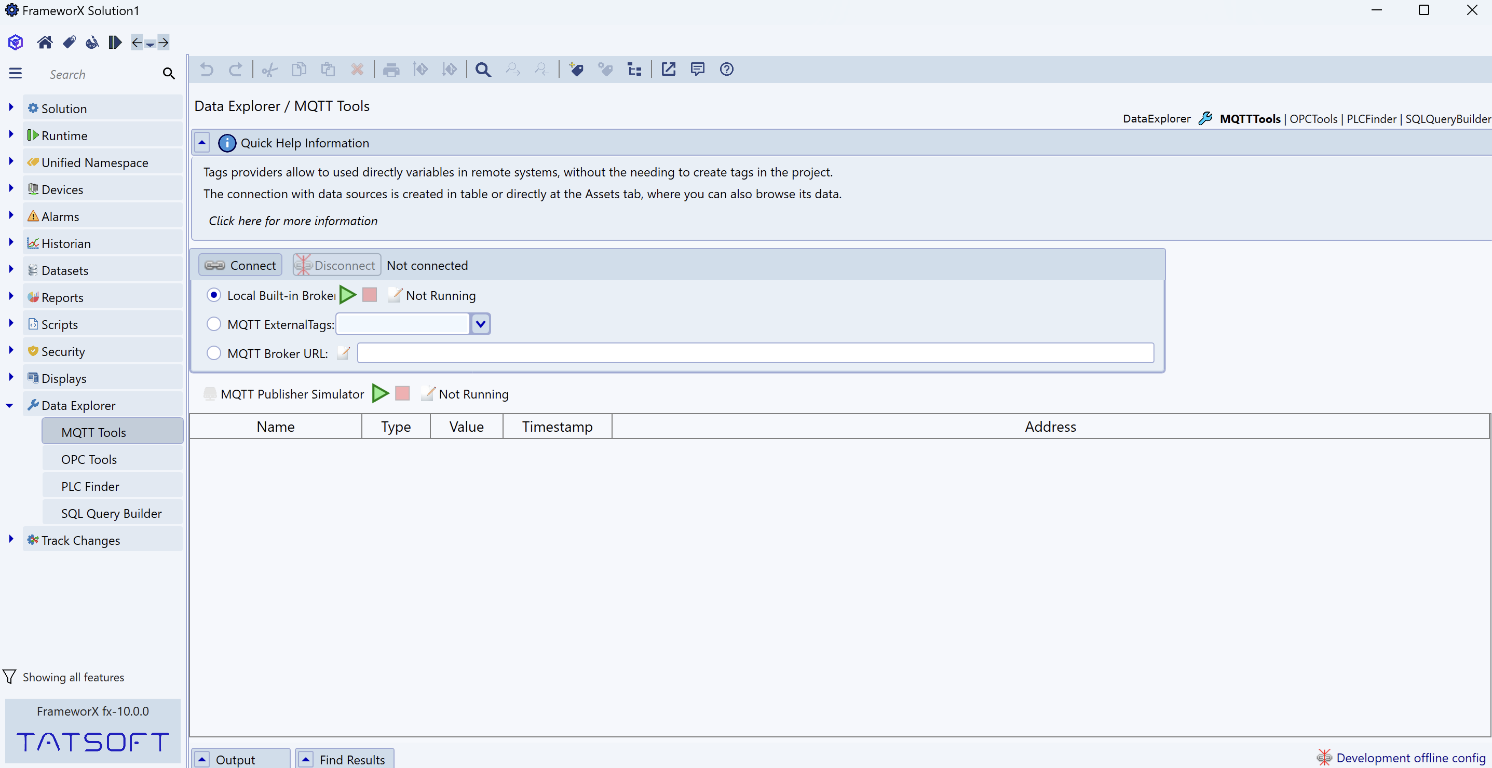Click into the MQTT Broker URL field
Screen dimensions: 1492x768
pyautogui.click(x=755, y=353)
